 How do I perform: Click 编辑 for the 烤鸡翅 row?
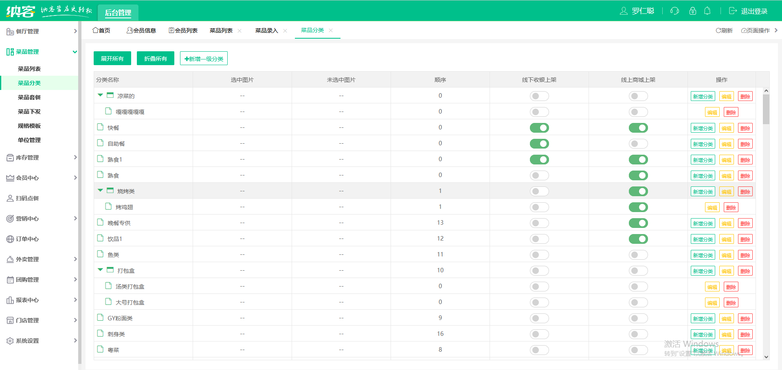click(712, 208)
